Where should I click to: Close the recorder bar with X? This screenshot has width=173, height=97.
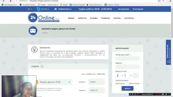[169, 94]
